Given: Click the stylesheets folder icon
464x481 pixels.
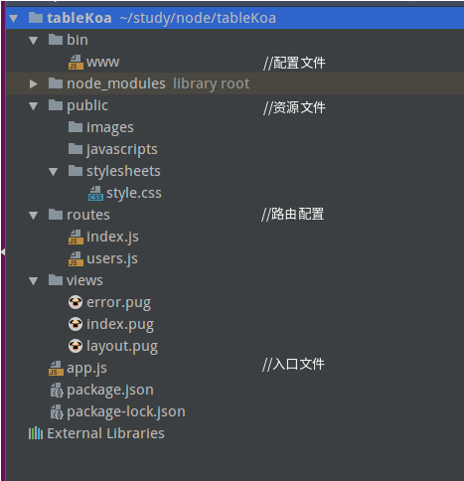Looking at the screenshot, I should point(76,171).
